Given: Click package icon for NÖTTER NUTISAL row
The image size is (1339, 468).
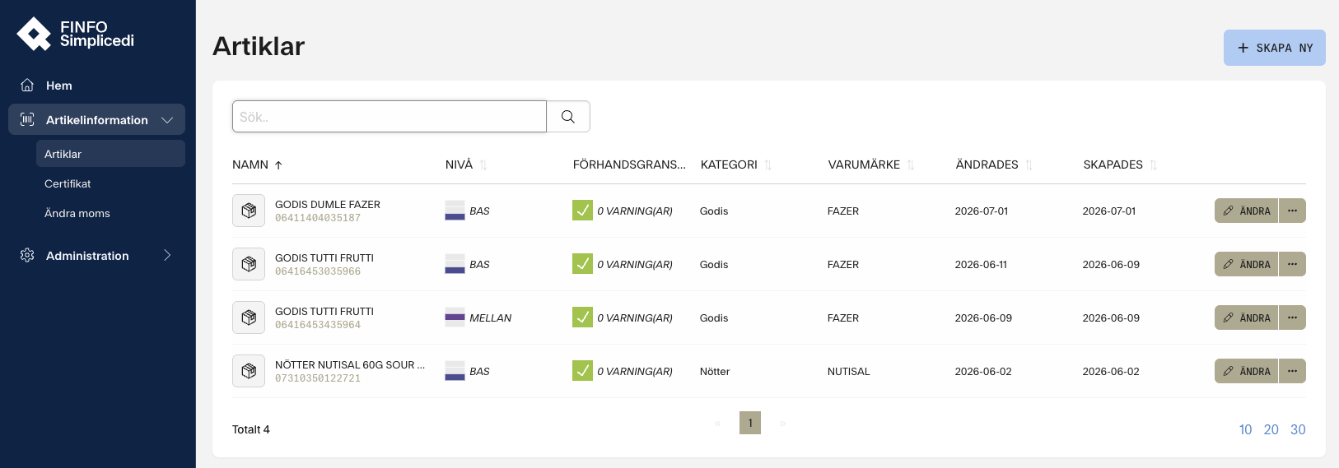Looking at the screenshot, I should click(249, 371).
